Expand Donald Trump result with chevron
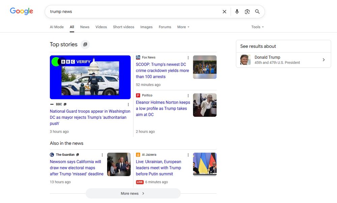The image size is (337, 203). point(324,60)
